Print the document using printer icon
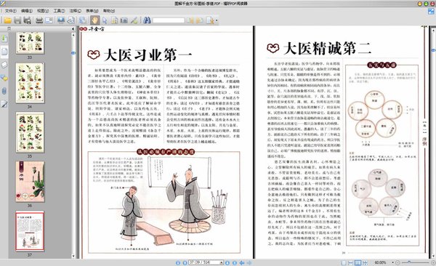The height and width of the screenshot is (266, 436). (x=39, y=20)
